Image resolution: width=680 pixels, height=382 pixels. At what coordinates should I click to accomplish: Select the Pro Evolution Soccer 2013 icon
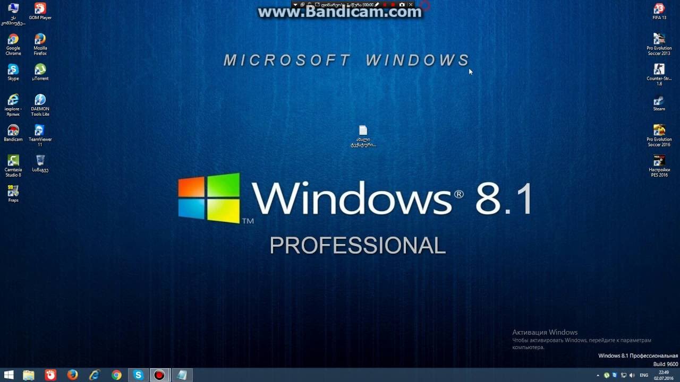(659, 45)
